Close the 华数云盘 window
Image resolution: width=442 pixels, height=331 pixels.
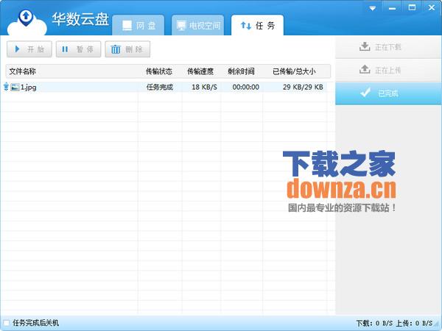pos(432,7)
